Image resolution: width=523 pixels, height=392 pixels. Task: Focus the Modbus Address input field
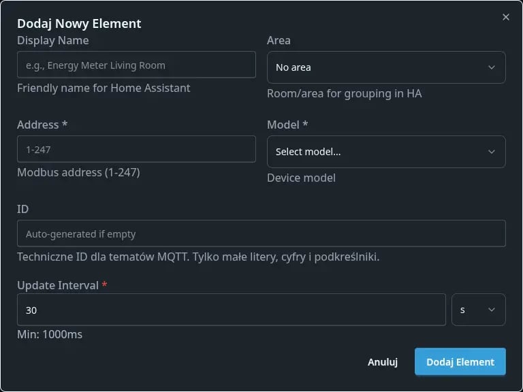(136, 149)
